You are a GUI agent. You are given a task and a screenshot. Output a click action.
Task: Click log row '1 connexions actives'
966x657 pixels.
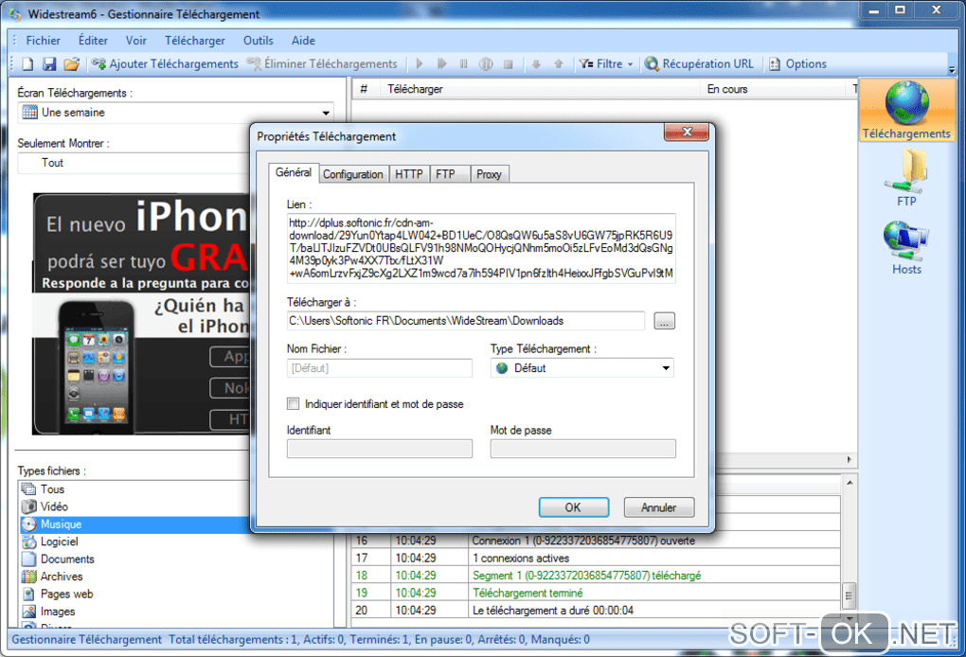click(x=596, y=559)
